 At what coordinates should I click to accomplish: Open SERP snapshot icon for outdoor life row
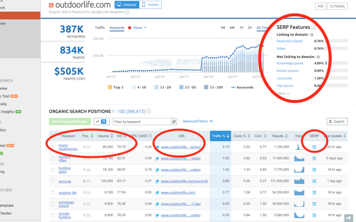(314, 193)
